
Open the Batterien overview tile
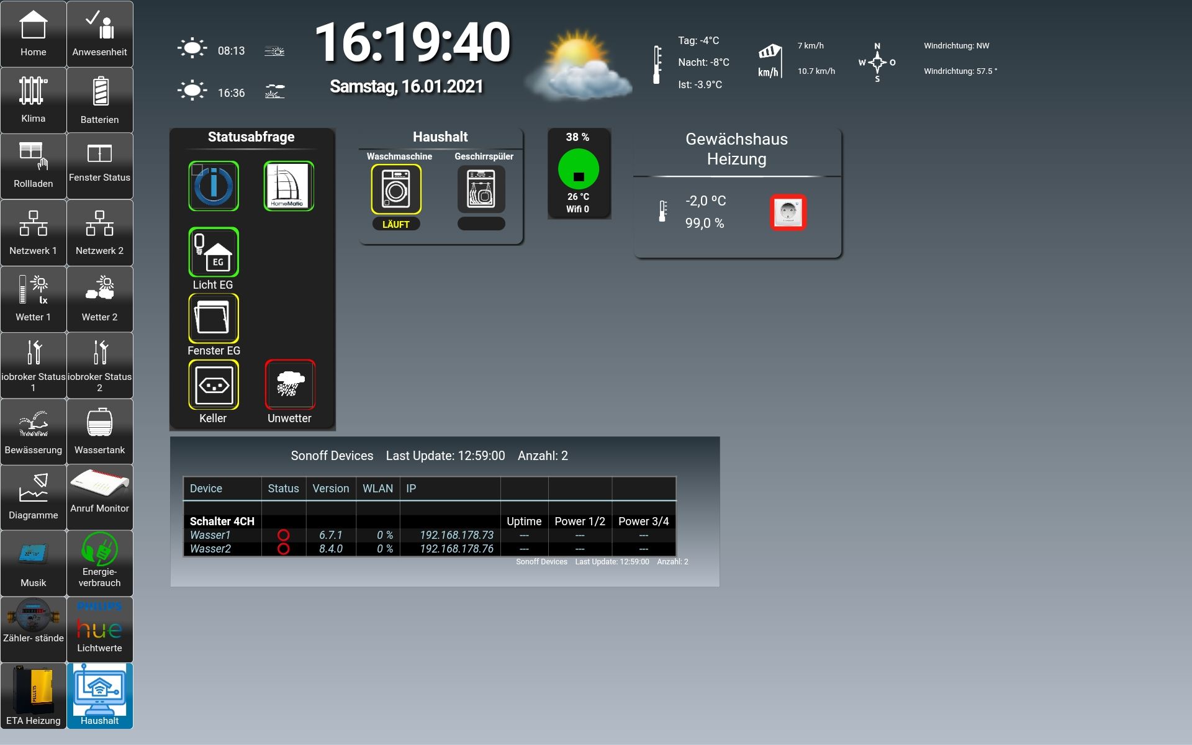[99, 100]
